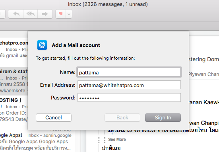This screenshot has height=152, width=219.
Task: Click the partially visible toolbar button at far left
Action: coord(2,14)
